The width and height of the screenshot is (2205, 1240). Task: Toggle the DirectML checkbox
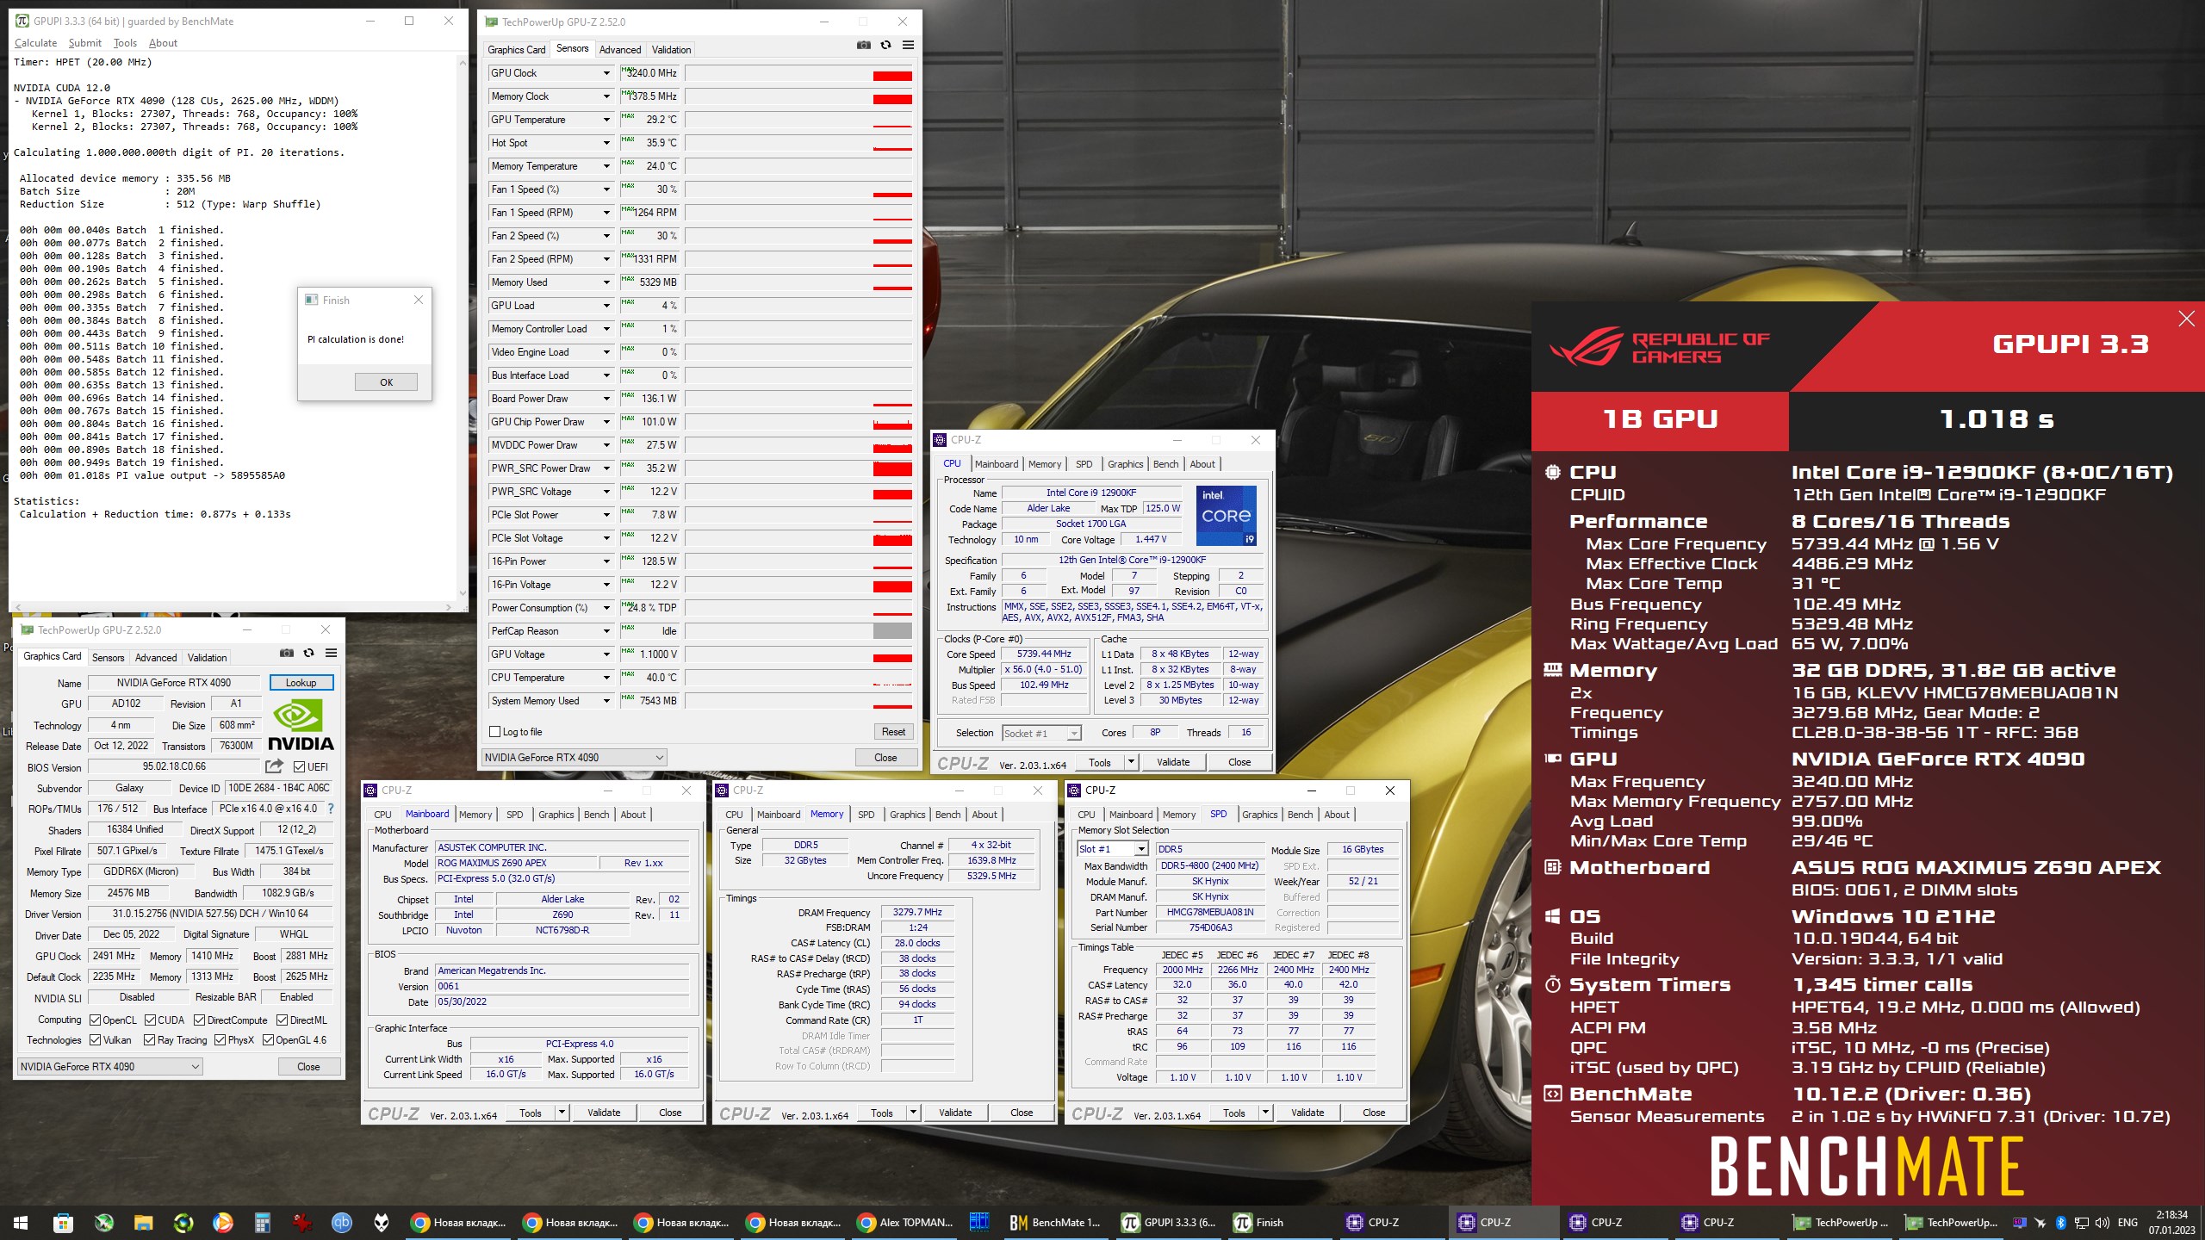282,1020
